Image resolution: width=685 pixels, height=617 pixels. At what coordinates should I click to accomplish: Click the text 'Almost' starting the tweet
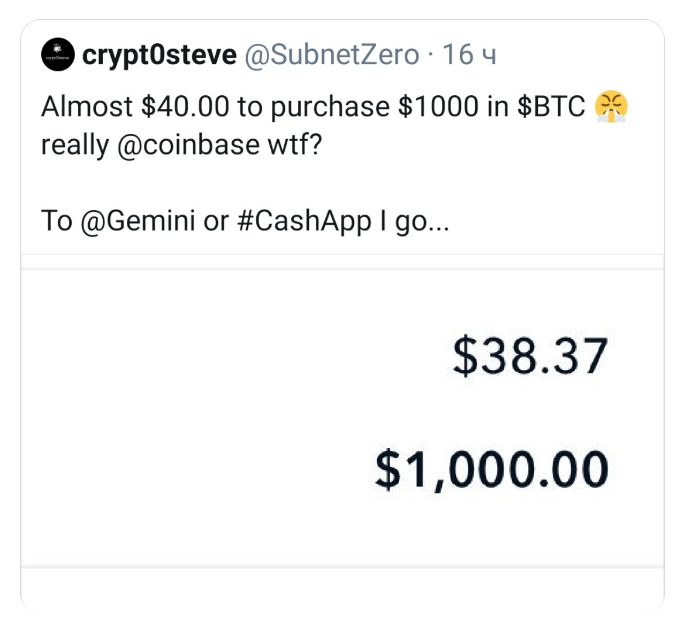coord(87,106)
